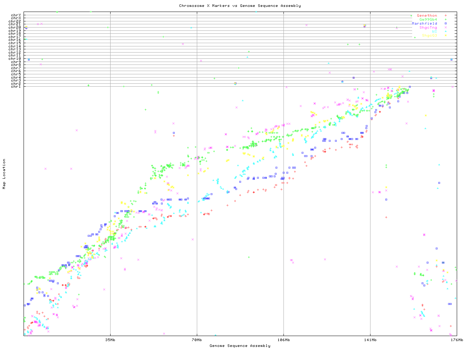Click the 106Mb x-axis tick label
464x348 pixels.
[x=283, y=340]
